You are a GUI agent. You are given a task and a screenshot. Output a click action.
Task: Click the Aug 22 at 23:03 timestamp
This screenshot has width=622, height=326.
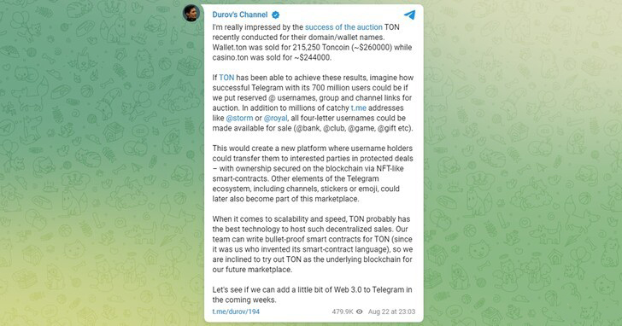[x=391, y=311]
